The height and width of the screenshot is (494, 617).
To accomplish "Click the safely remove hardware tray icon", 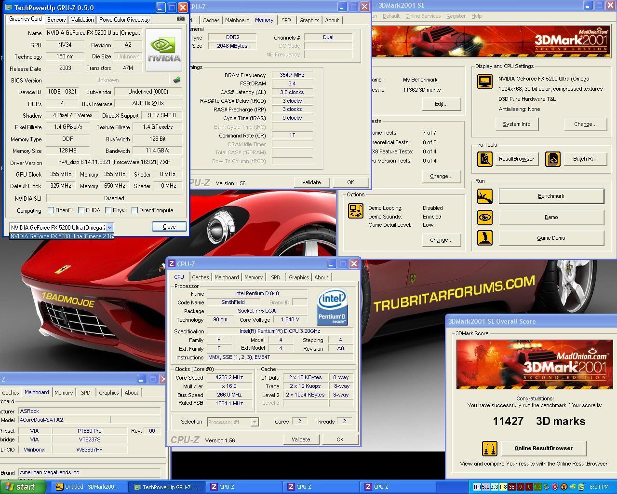I will coord(546,487).
